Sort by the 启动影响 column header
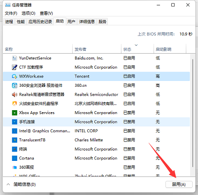 (170, 49)
